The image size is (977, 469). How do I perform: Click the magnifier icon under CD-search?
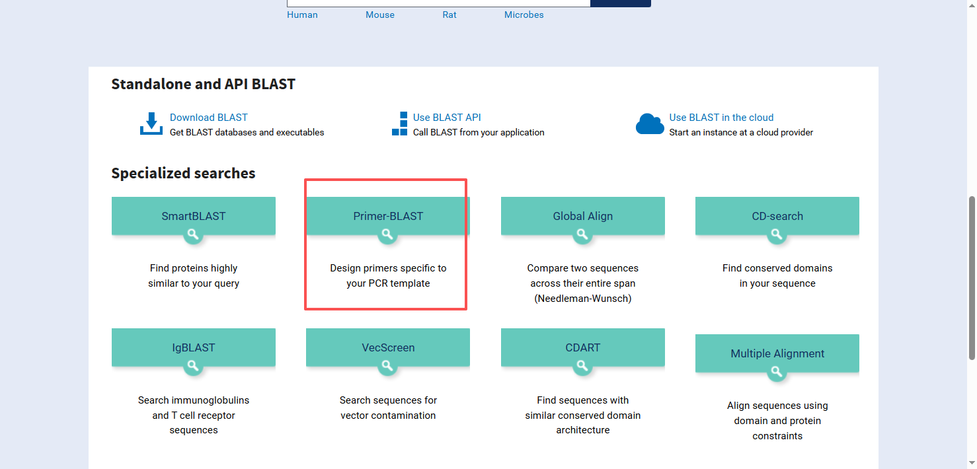(777, 234)
